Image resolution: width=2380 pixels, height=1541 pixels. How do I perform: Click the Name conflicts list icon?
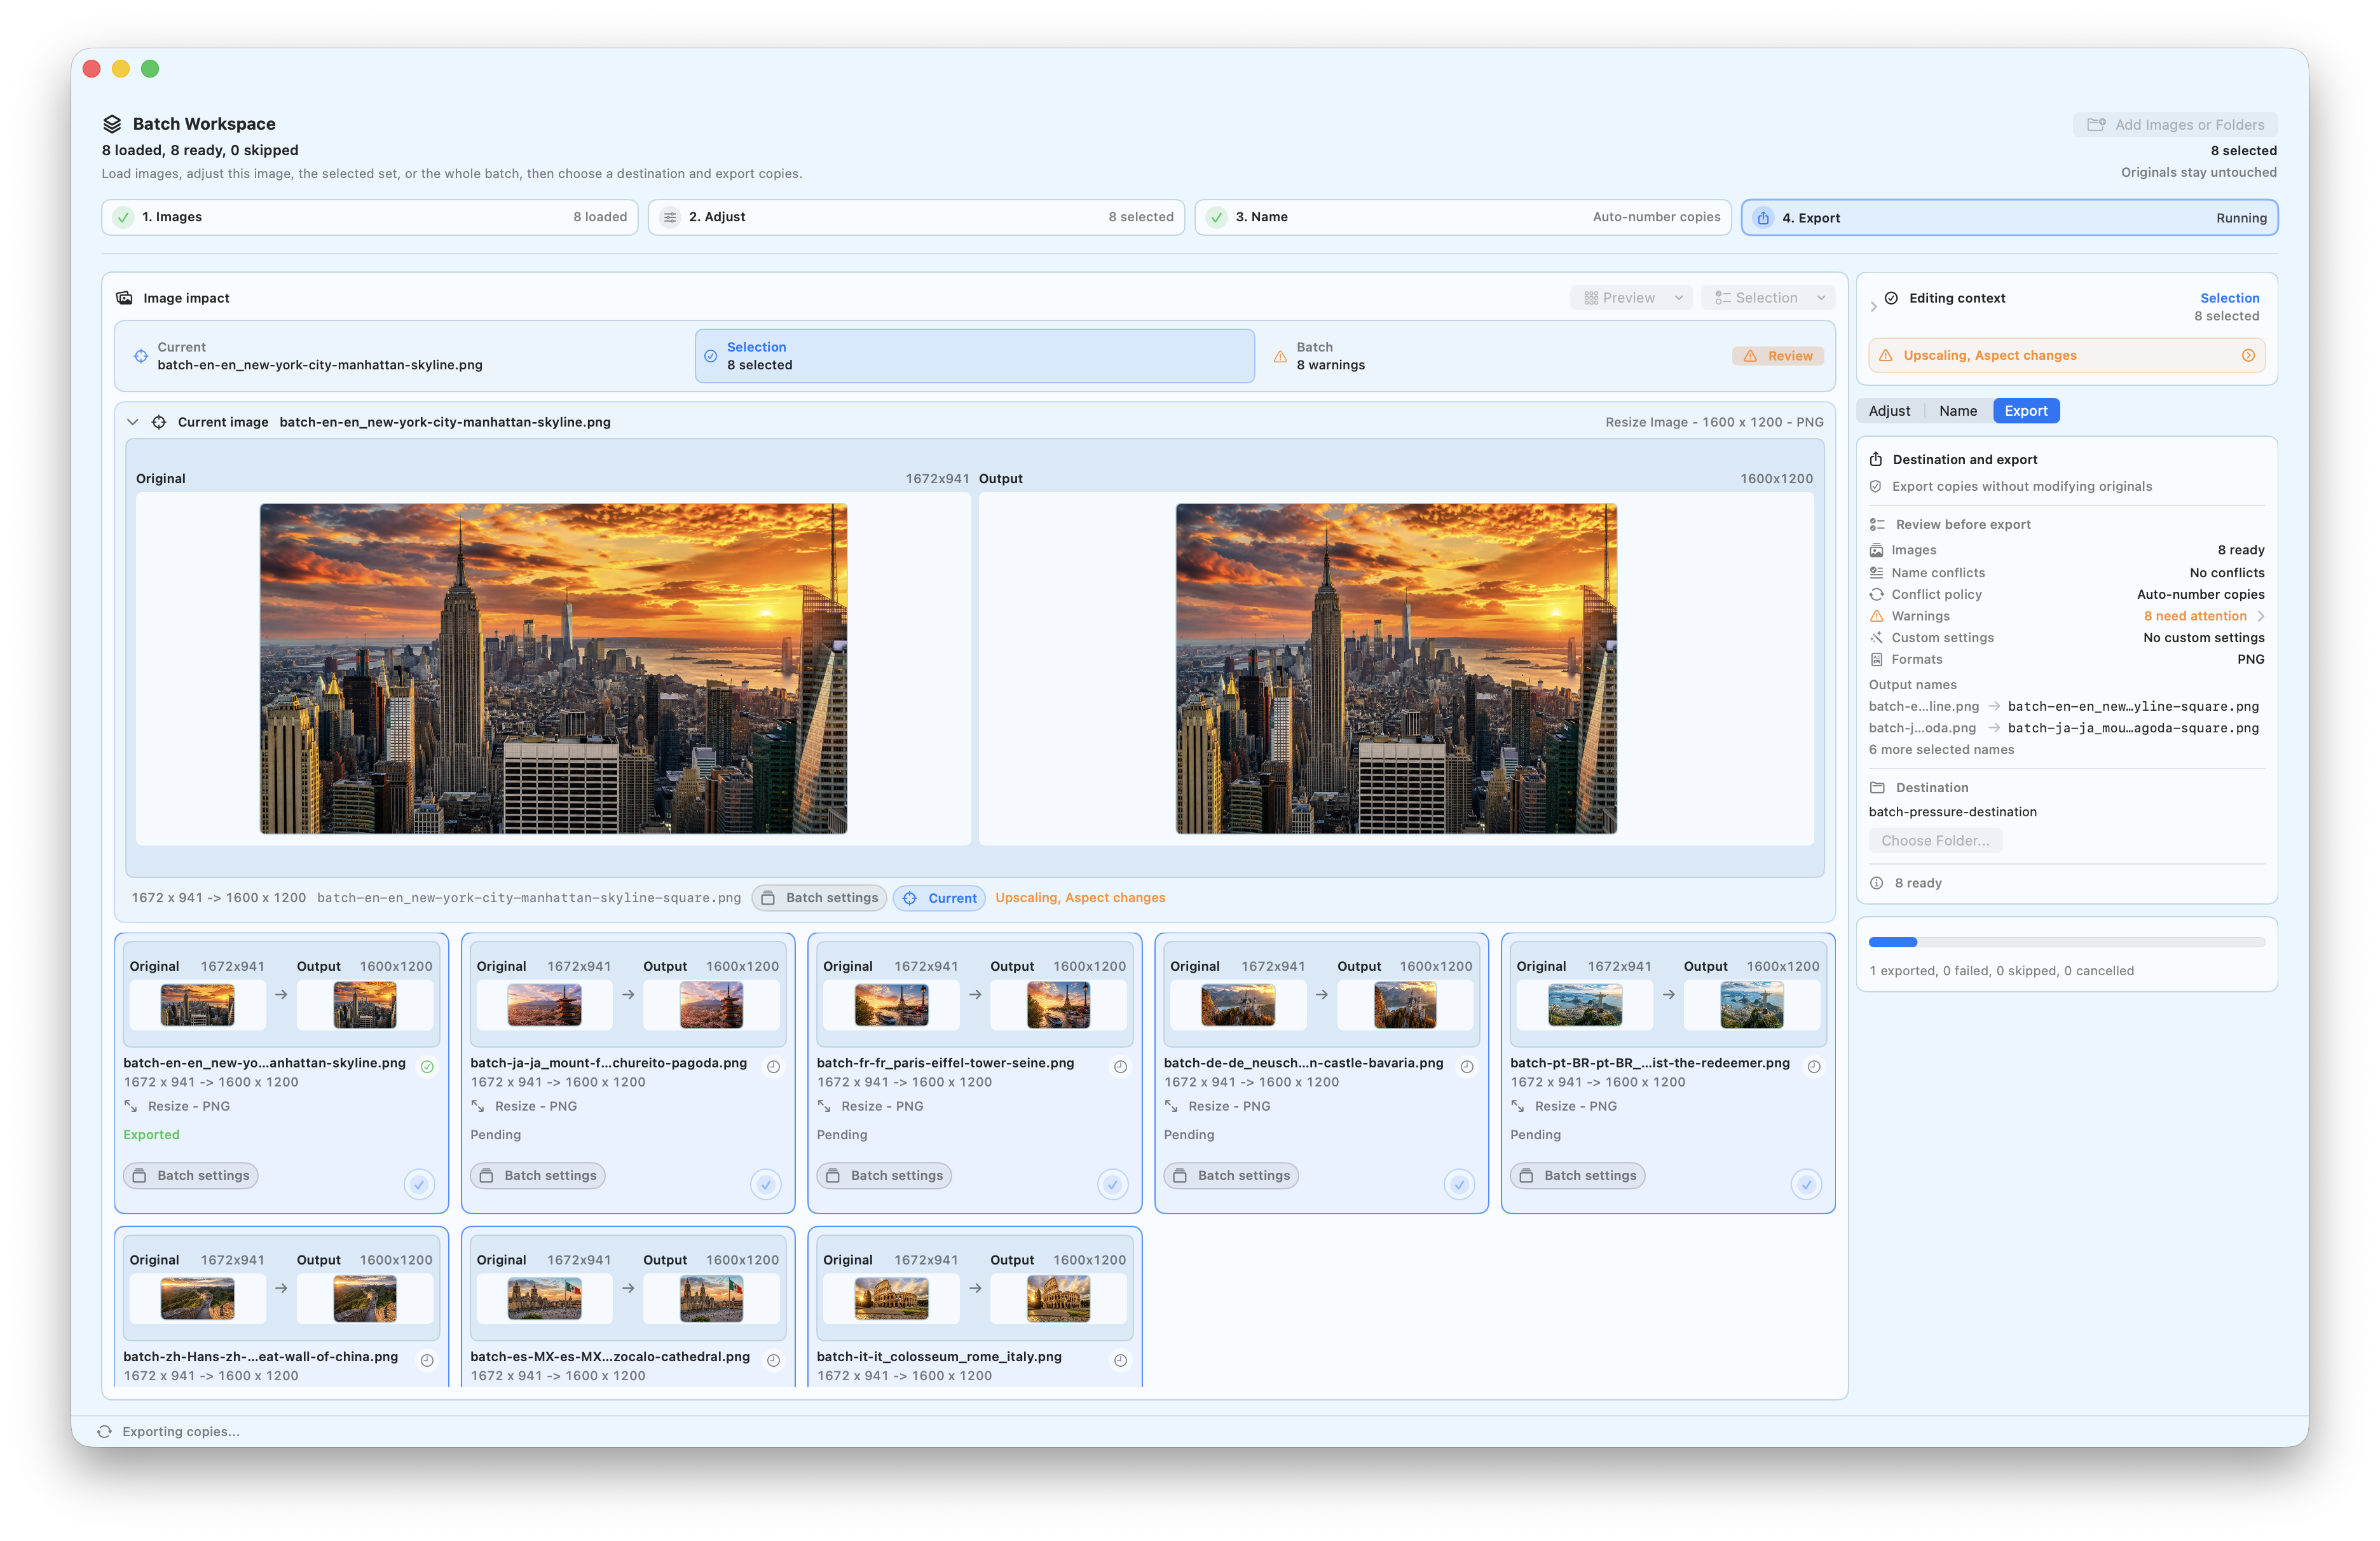[x=1876, y=573]
